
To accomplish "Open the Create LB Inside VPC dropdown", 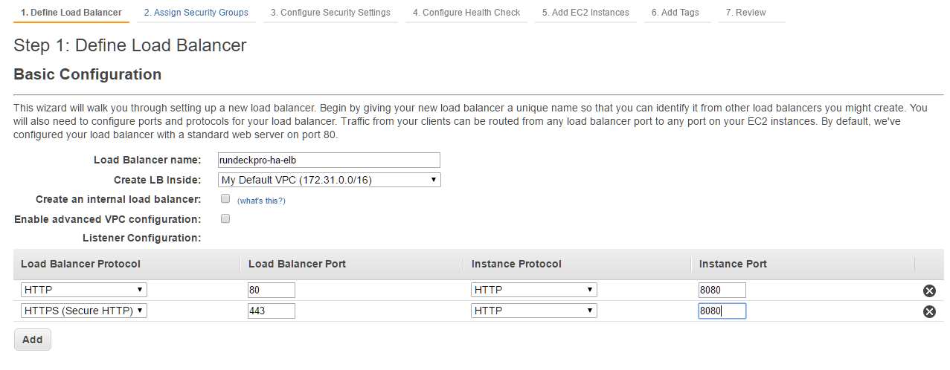I will pyautogui.click(x=330, y=180).
